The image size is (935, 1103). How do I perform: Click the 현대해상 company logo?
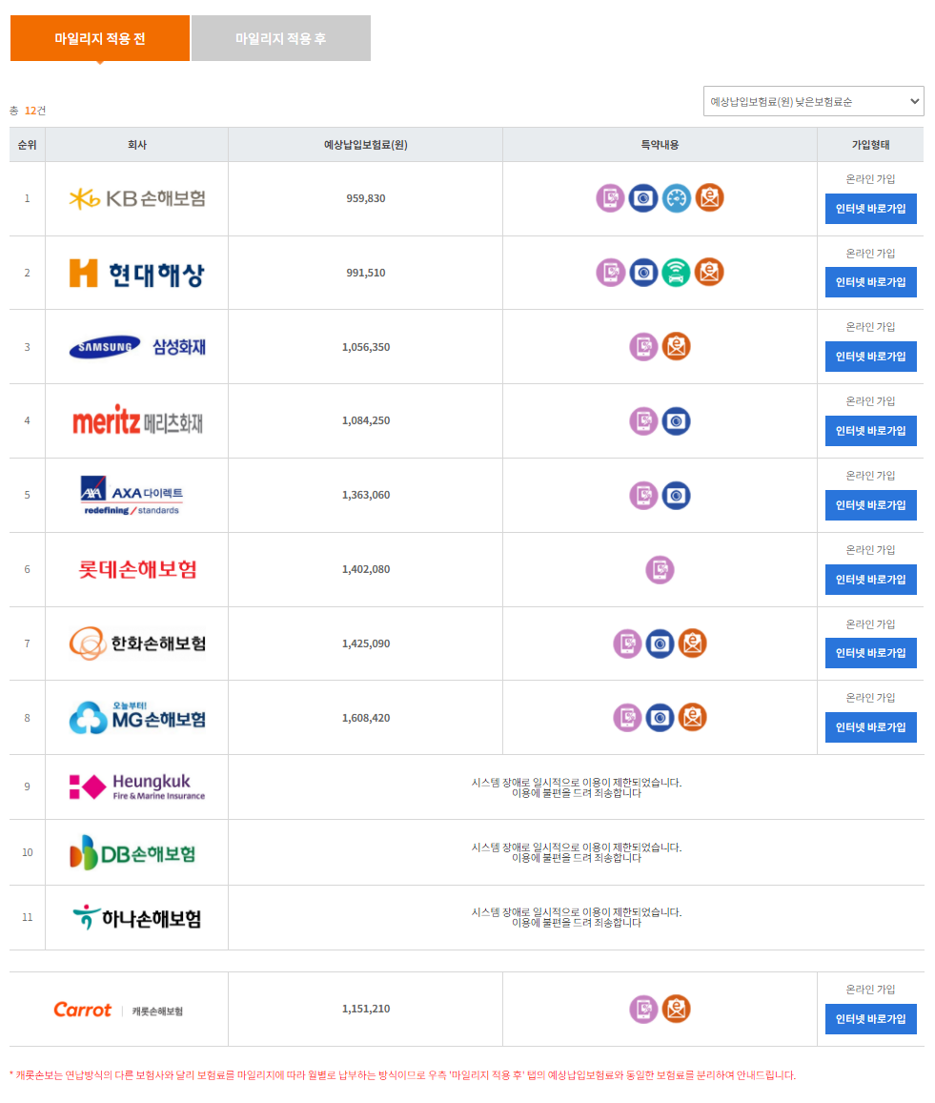pos(137,273)
